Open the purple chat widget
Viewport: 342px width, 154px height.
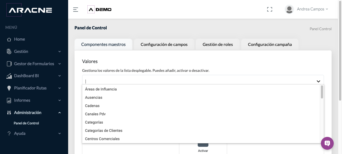tap(327, 143)
